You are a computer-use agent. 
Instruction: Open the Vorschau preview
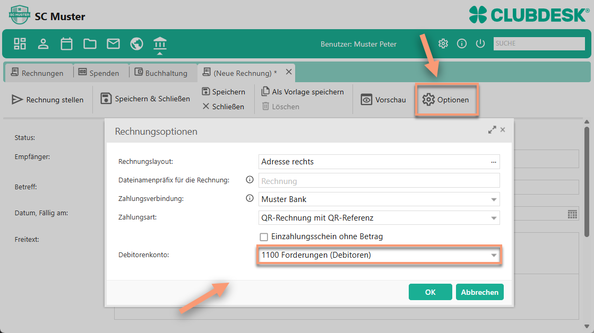[x=383, y=100]
